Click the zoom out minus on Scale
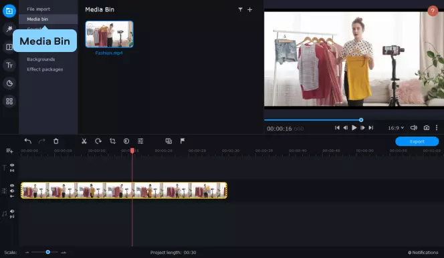 tap(27, 253)
